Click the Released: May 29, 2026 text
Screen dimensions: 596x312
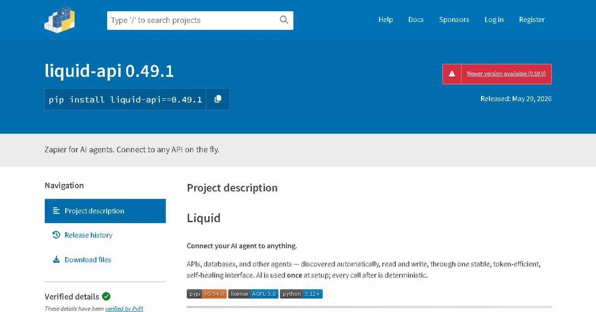(516, 99)
